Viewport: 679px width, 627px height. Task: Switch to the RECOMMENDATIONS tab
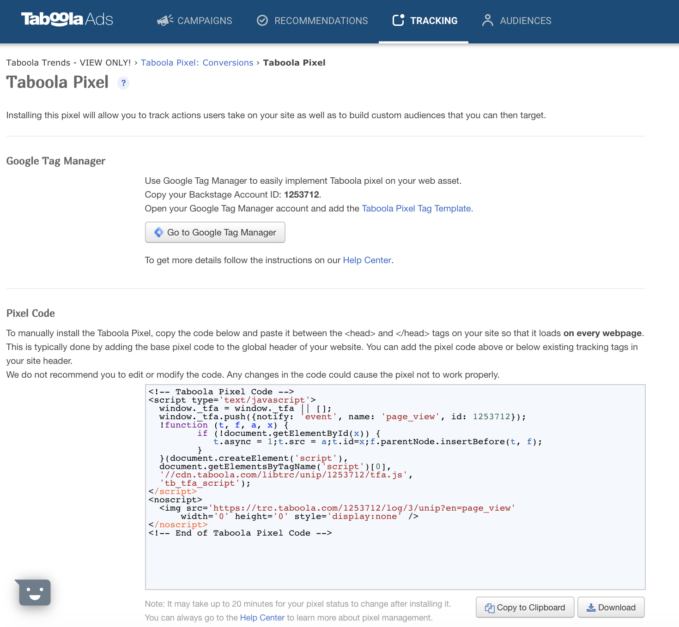pyautogui.click(x=312, y=21)
